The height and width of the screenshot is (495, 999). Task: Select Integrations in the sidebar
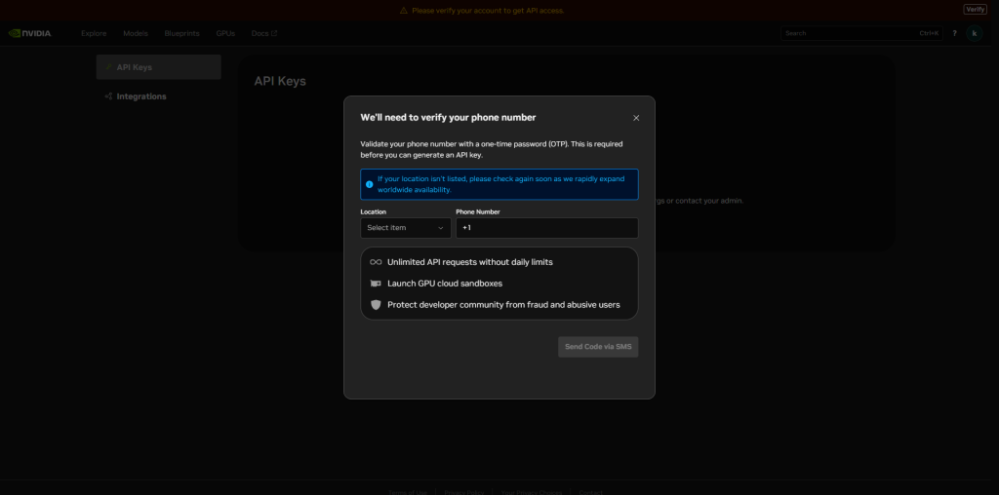pos(140,96)
